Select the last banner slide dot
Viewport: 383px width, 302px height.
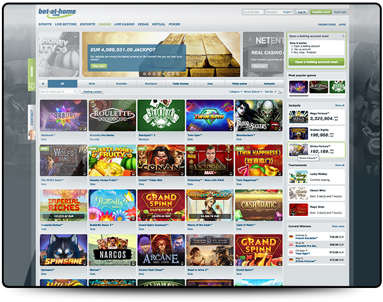point(178,74)
